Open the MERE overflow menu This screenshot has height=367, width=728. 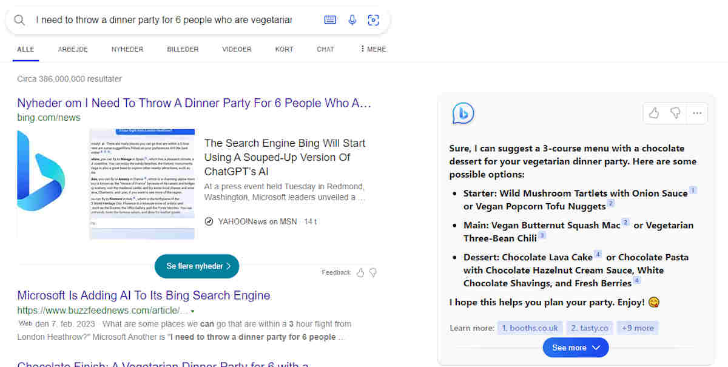[373, 49]
